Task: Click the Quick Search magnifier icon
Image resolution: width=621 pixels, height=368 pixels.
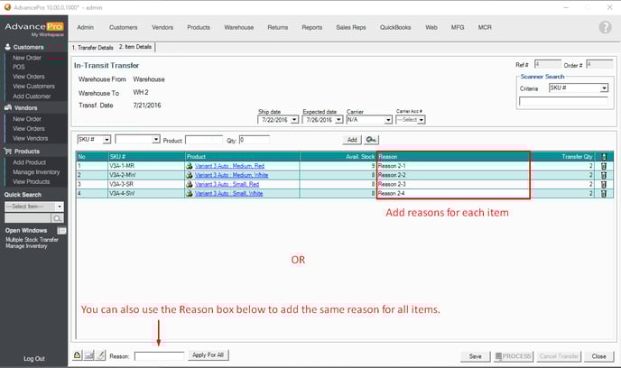Action: coord(59,219)
